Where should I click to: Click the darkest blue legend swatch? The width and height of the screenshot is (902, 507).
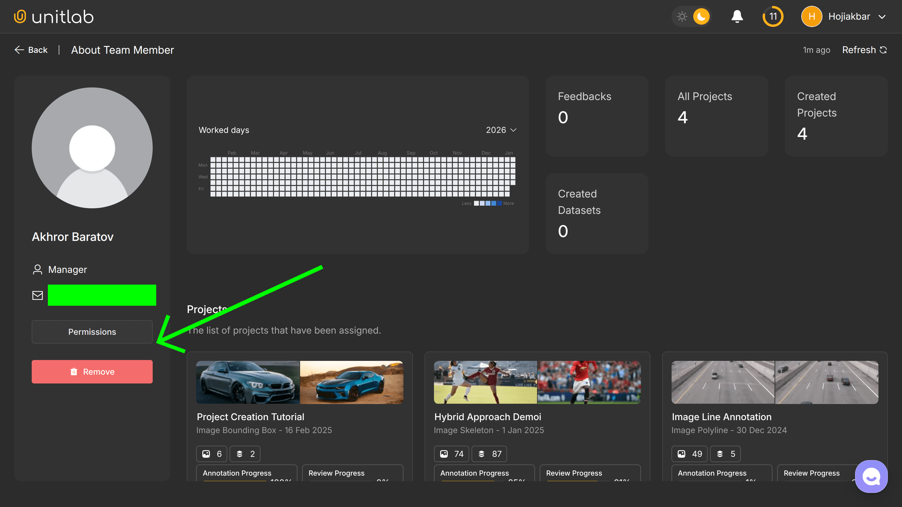499,203
